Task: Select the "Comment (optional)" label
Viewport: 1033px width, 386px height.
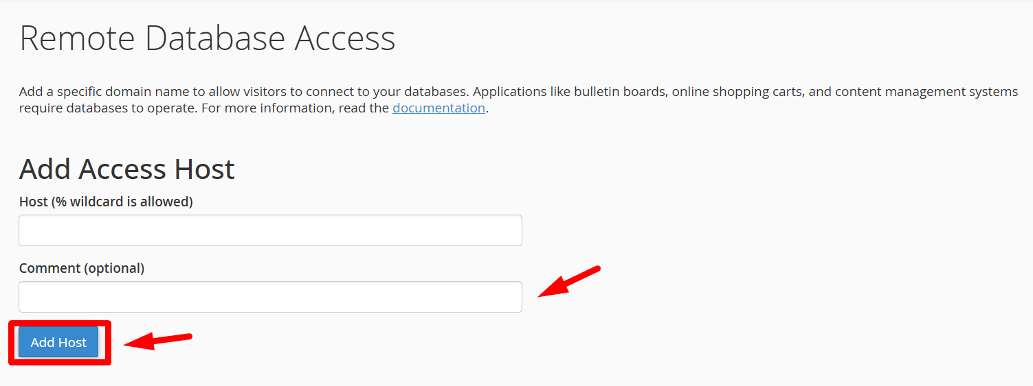Action: [82, 268]
